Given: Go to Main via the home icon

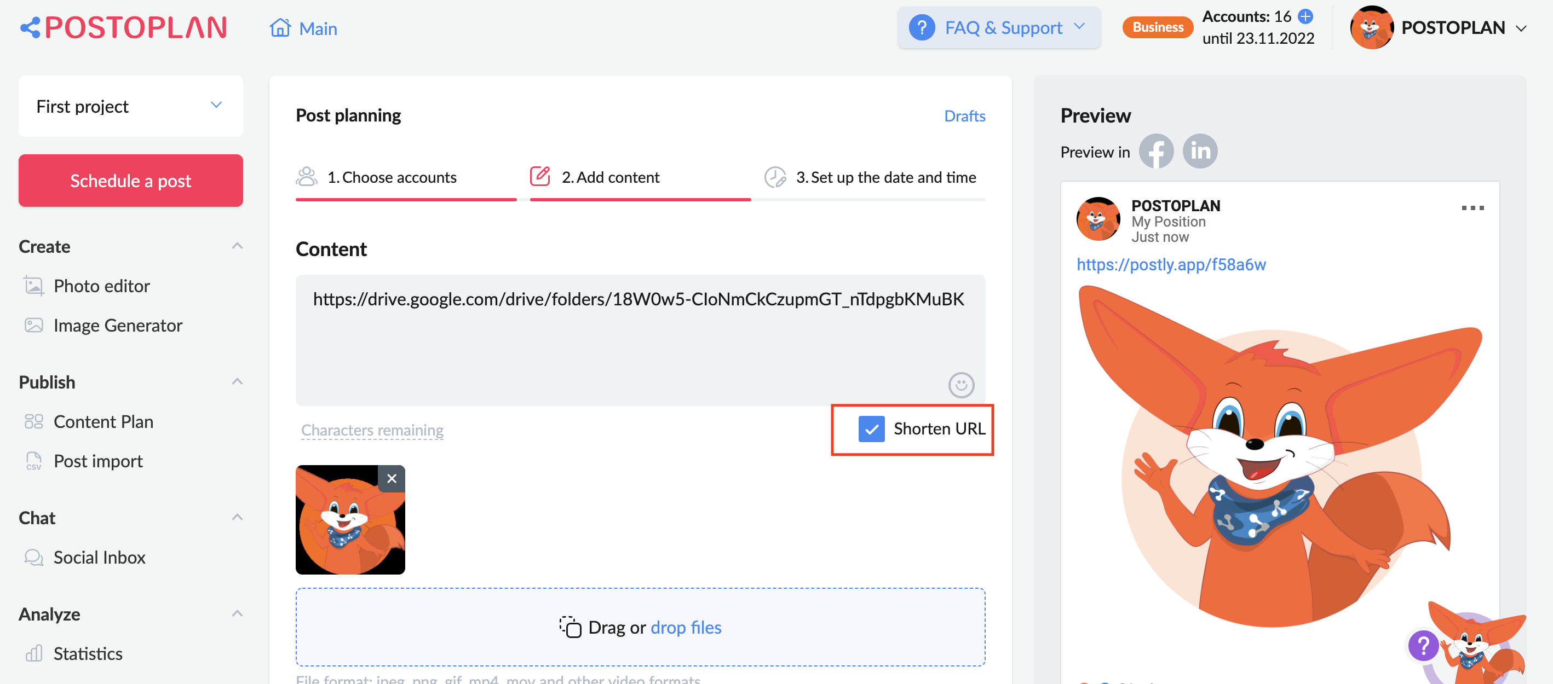Looking at the screenshot, I should [280, 28].
